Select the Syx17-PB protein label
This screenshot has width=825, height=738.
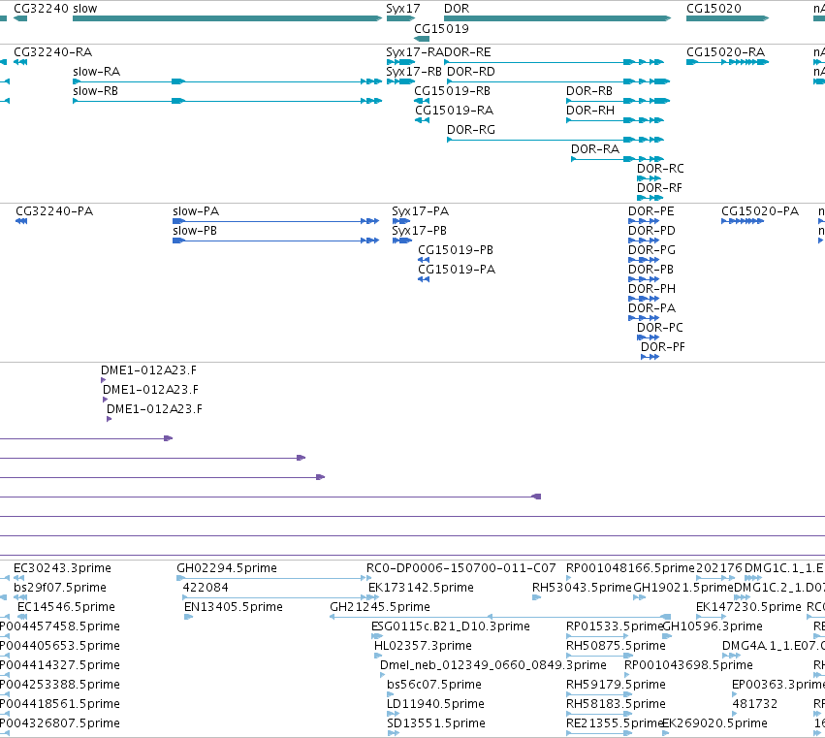pos(420,231)
